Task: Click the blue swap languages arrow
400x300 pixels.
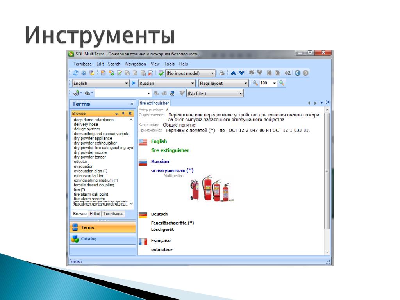Action: click(x=134, y=83)
